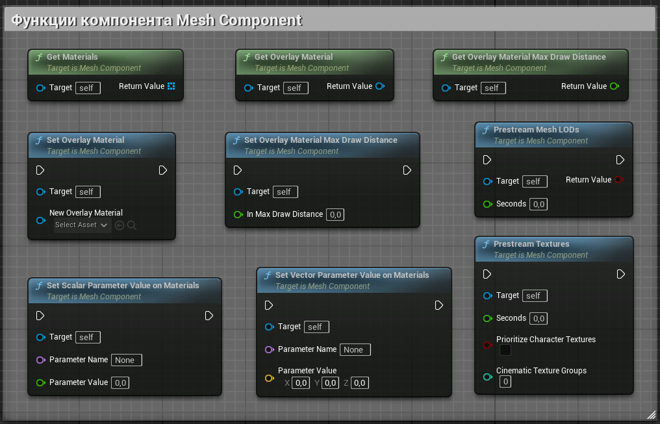Viewport: 660px width, 424px height.
Task: Click In Max Draw Distance green pin
Action: point(238,214)
